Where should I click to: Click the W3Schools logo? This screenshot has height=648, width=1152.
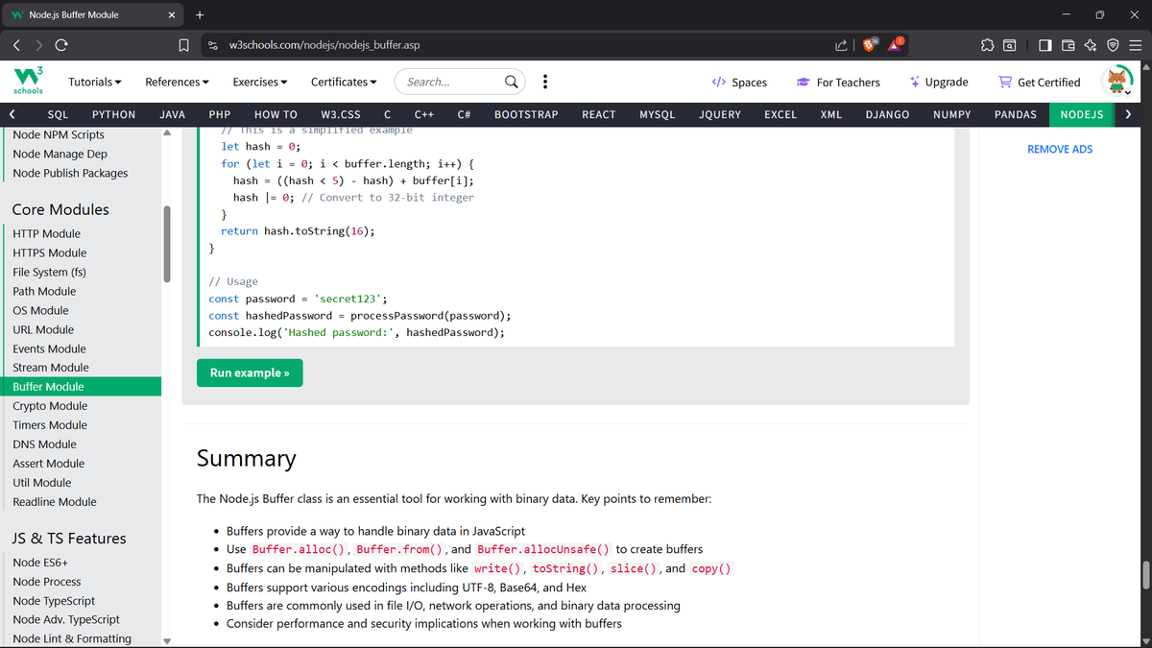(x=28, y=82)
